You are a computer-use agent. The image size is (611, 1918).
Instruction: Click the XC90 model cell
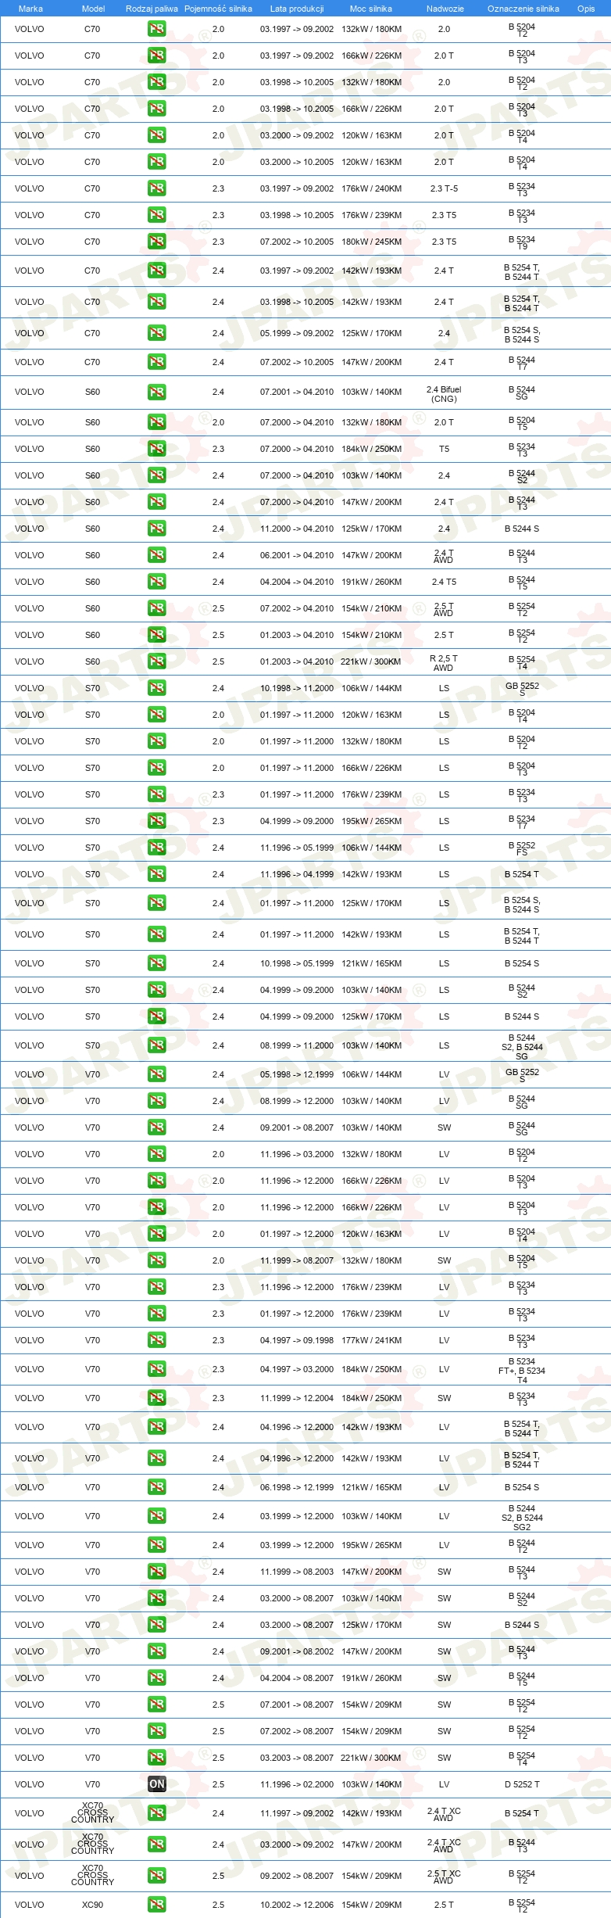tap(92, 1904)
